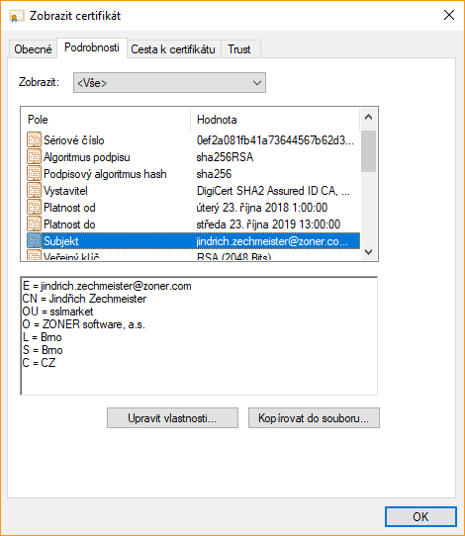This screenshot has width=465, height=536.
Task: Confirm the dialog with OK
Action: (x=420, y=516)
